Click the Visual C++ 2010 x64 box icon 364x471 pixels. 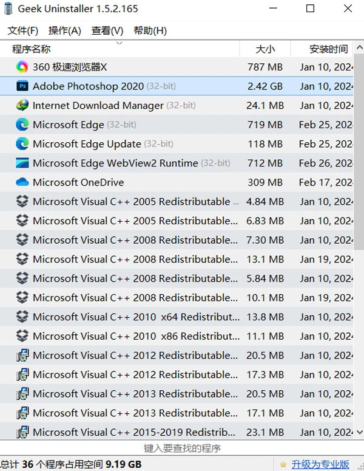click(x=22, y=317)
